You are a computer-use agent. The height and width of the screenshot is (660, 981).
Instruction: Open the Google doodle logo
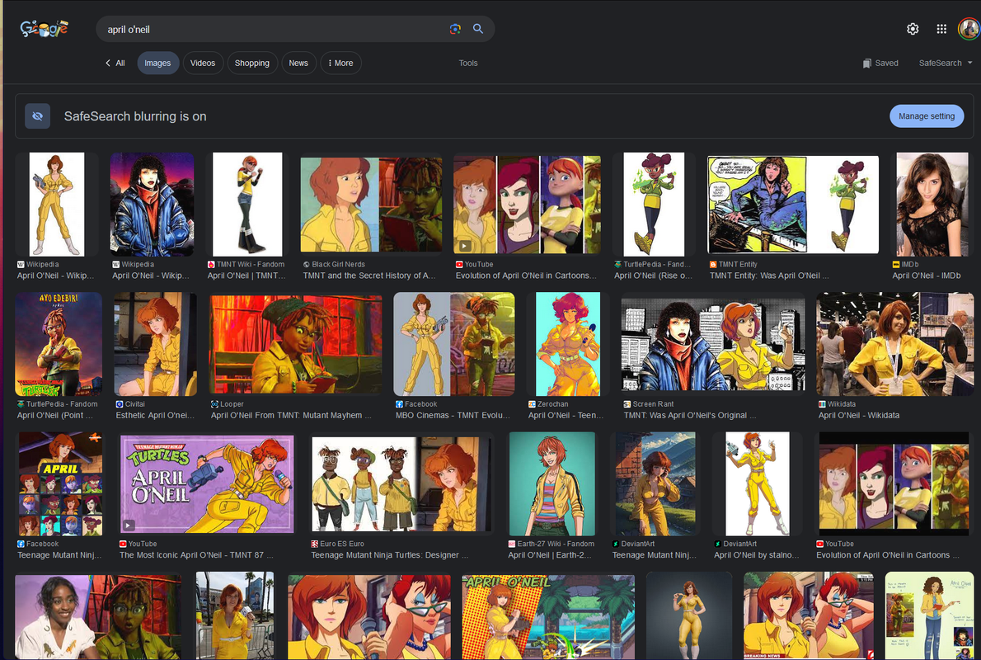coord(44,29)
